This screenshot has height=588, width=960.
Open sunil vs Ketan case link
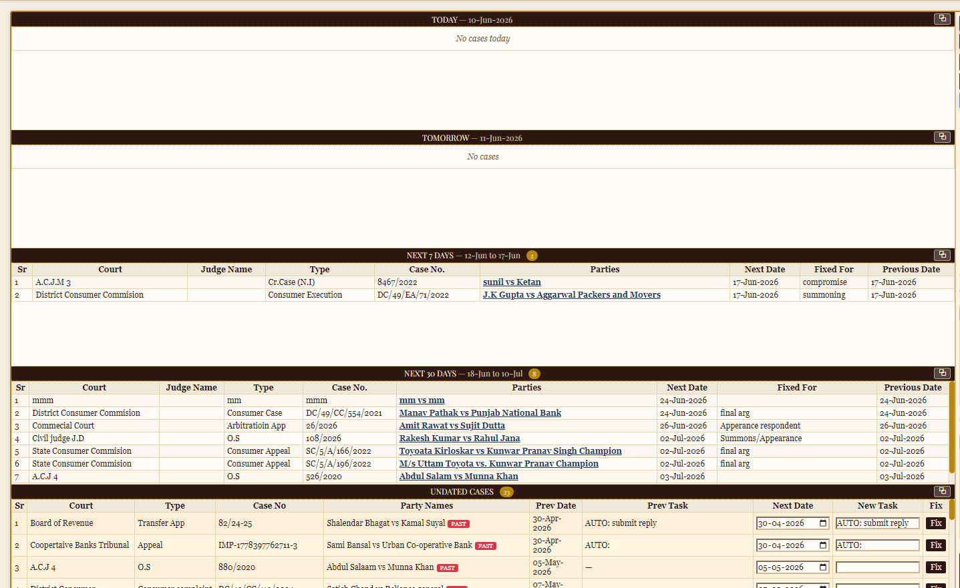512,282
